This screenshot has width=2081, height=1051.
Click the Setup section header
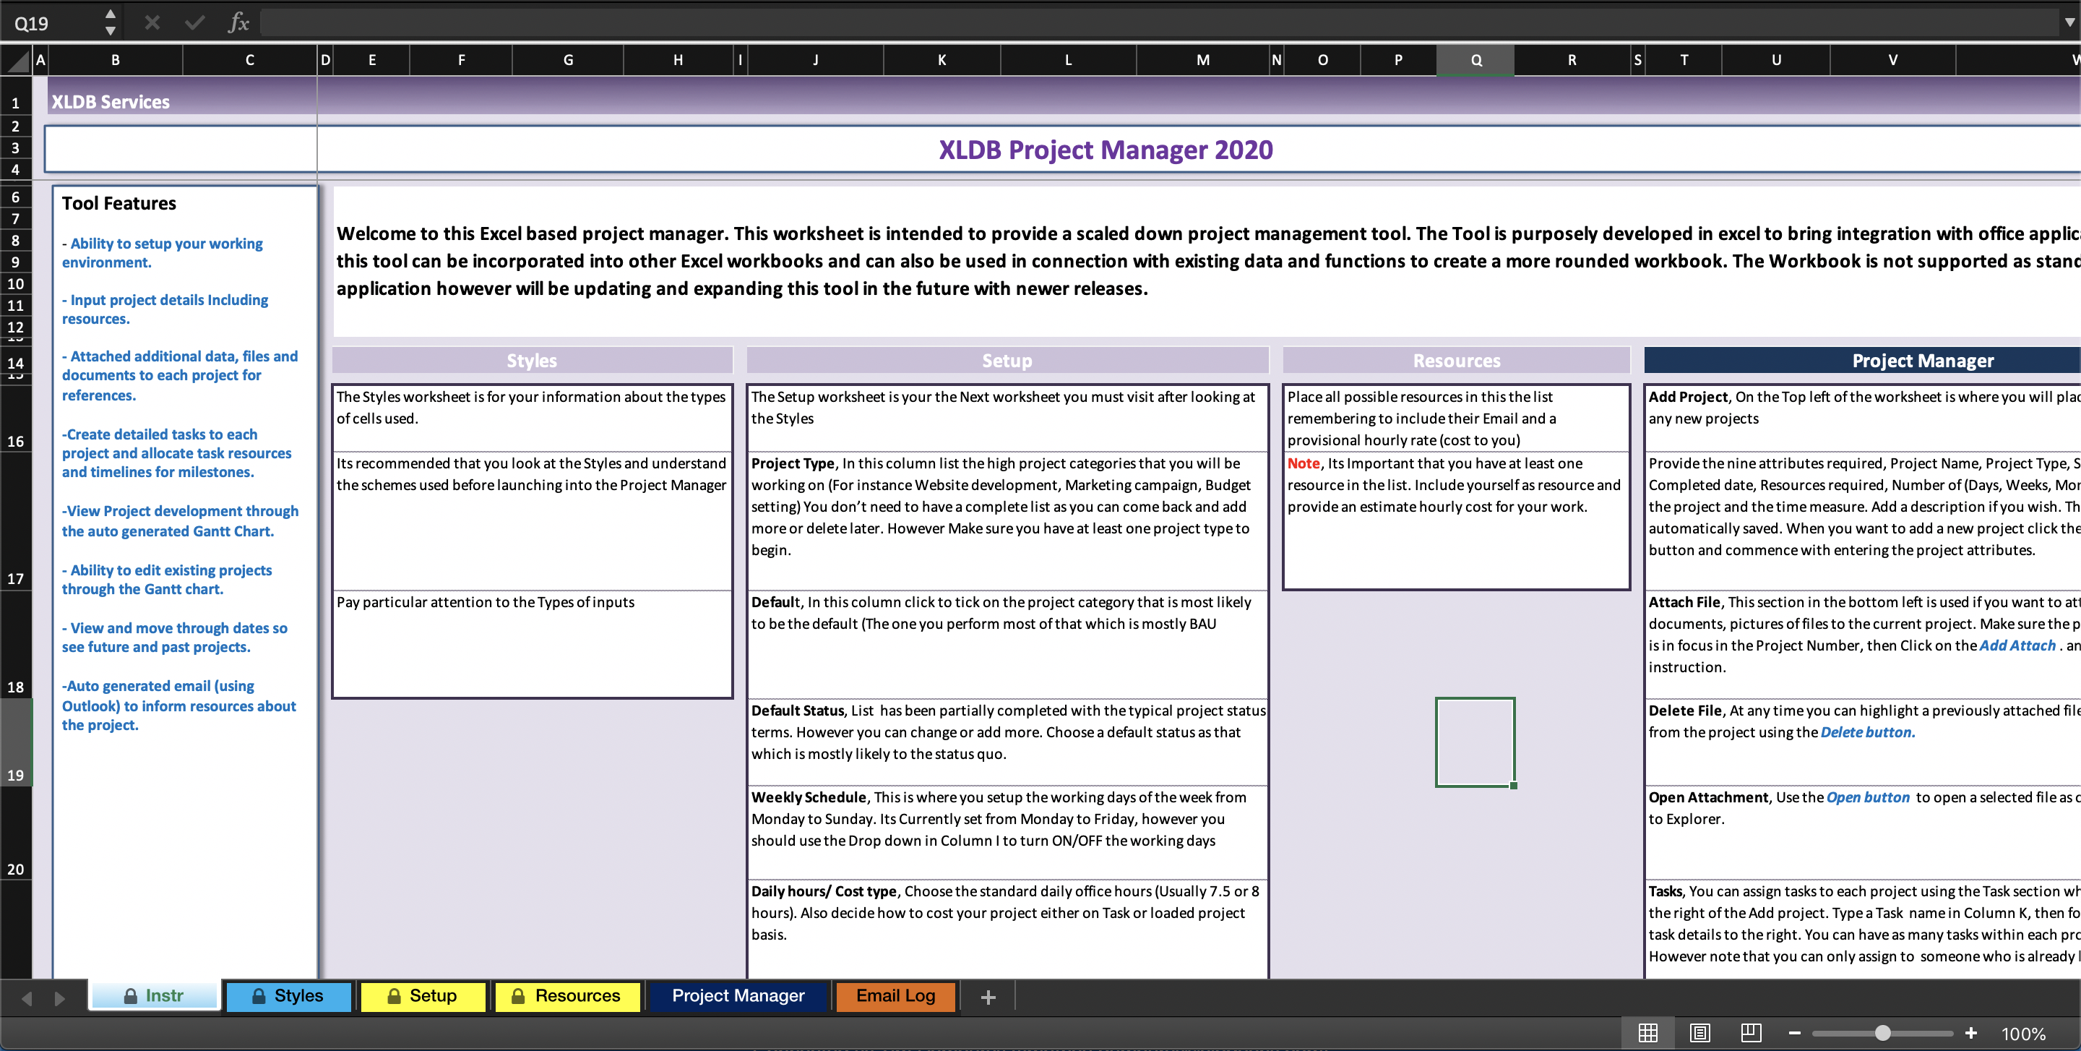(1007, 360)
